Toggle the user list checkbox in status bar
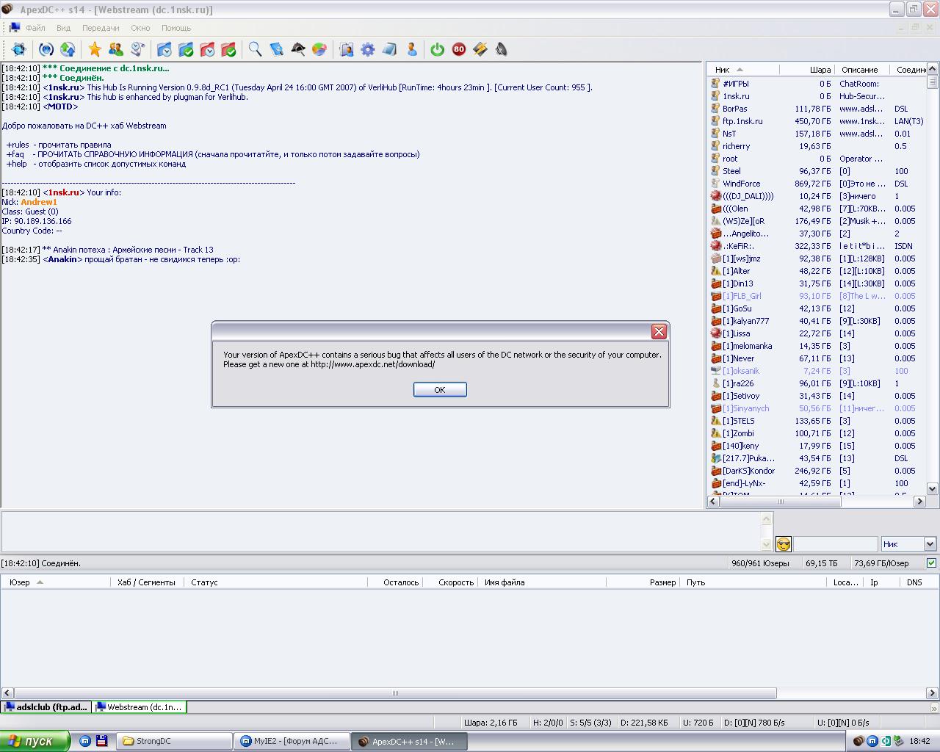This screenshot has width=940, height=752. pyautogui.click(x=931, y=563)
